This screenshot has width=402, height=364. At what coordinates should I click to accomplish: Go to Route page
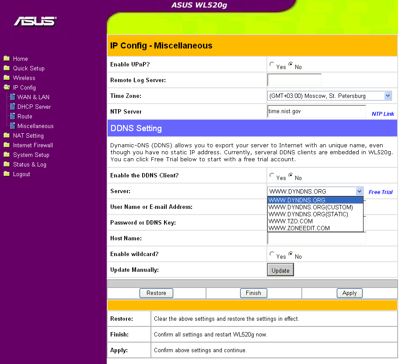[25, 116]
